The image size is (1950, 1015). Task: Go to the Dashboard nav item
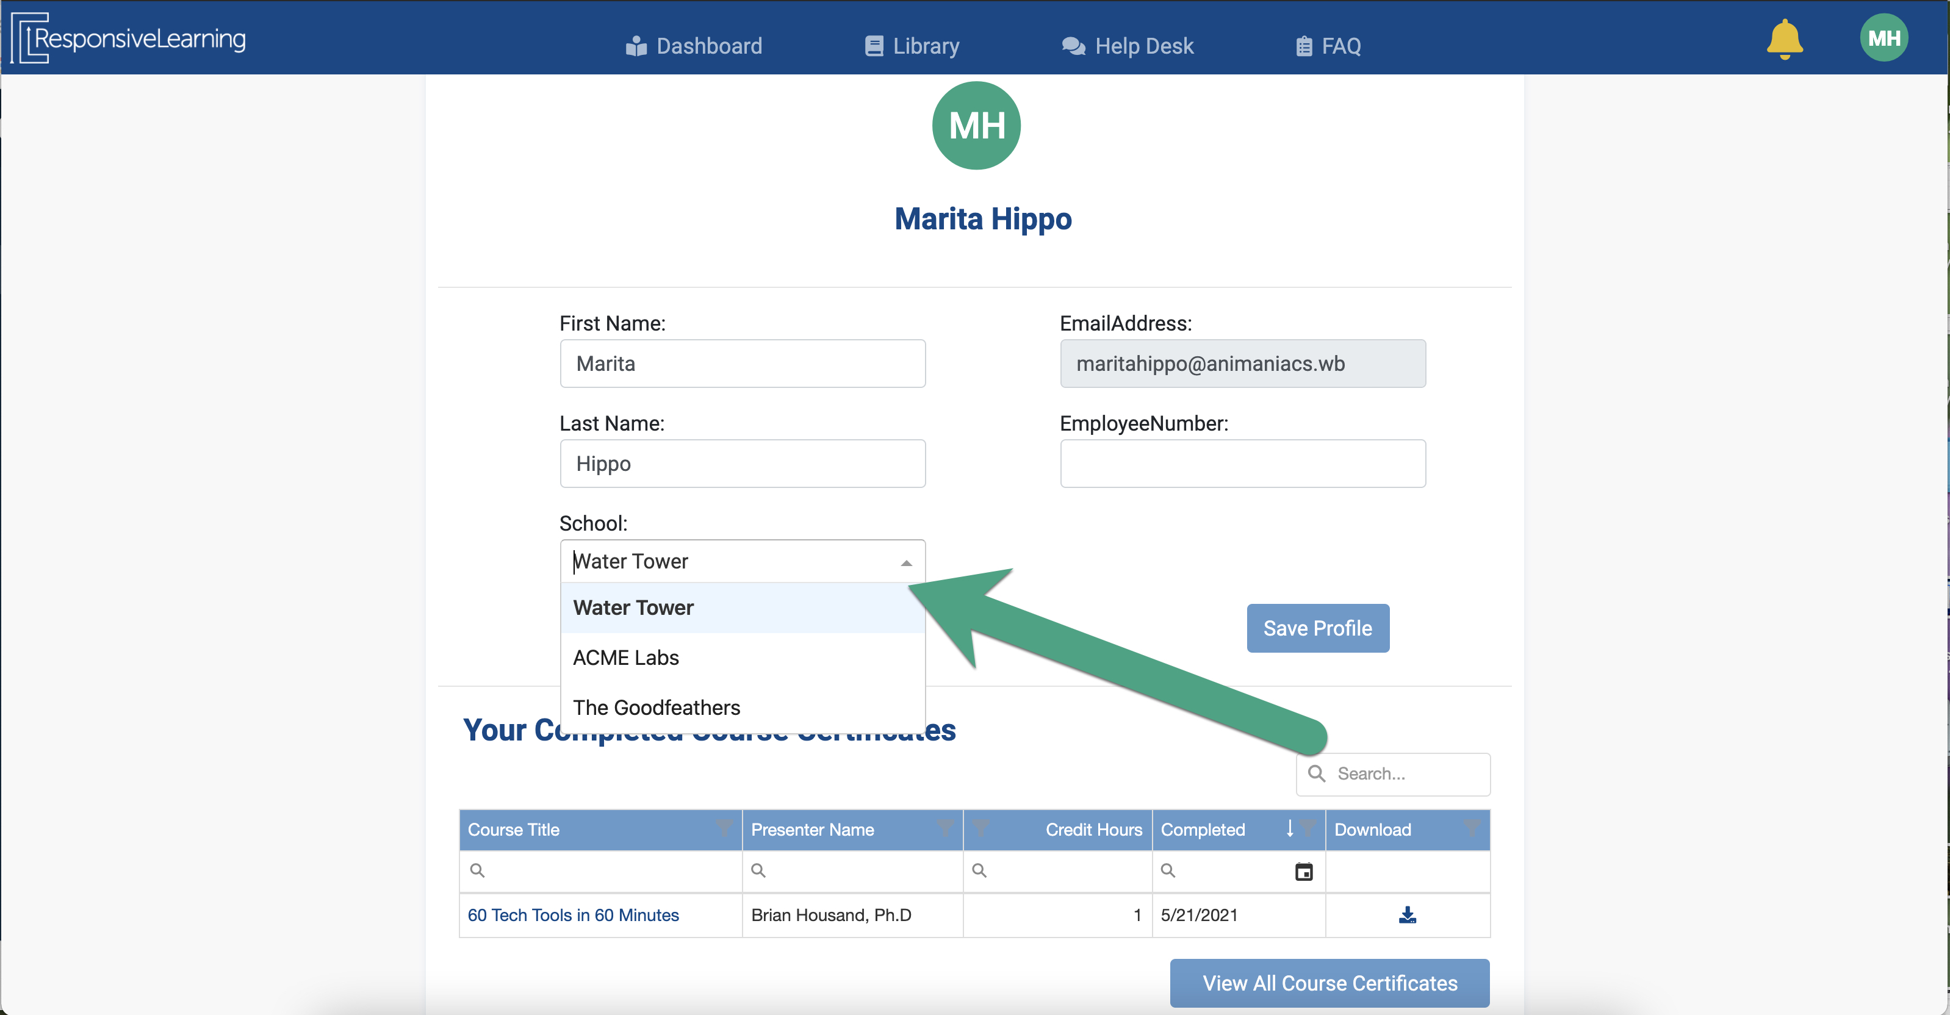point(694,46)
